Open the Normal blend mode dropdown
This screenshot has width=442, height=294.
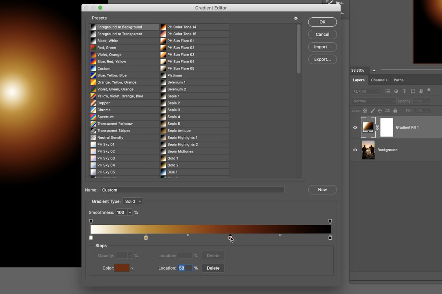373,101
